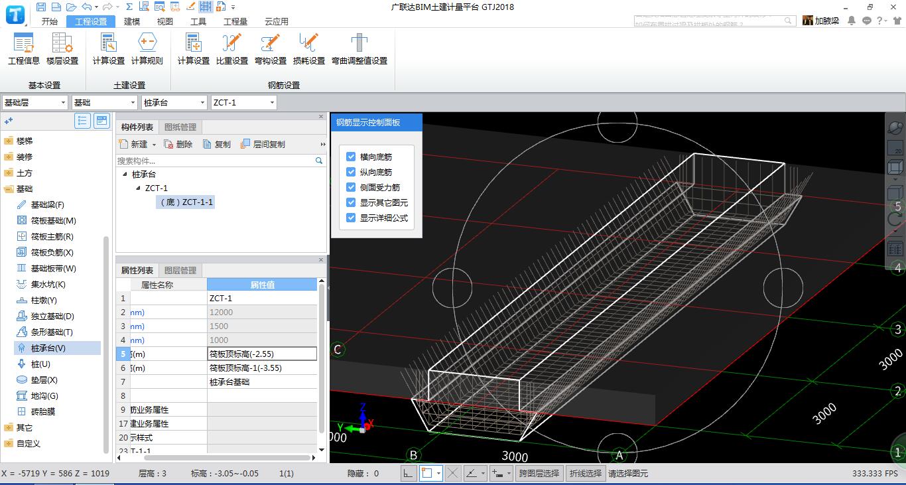Open the 图层管理 tab

(x=180, y=271)
